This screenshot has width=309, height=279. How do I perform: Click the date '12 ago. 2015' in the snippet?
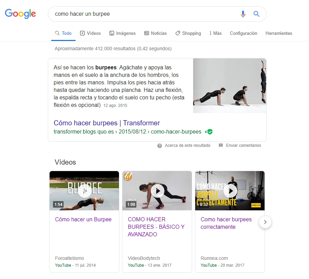[115, 106]
